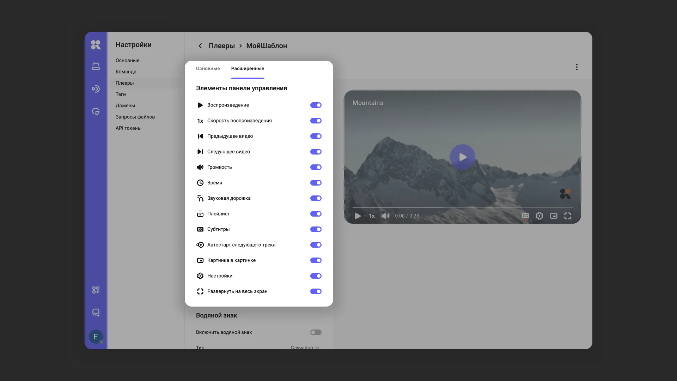Toggle Развернуть на весь экран switch
The width and height of the screenshot is (677, 381).
point(316,291)
